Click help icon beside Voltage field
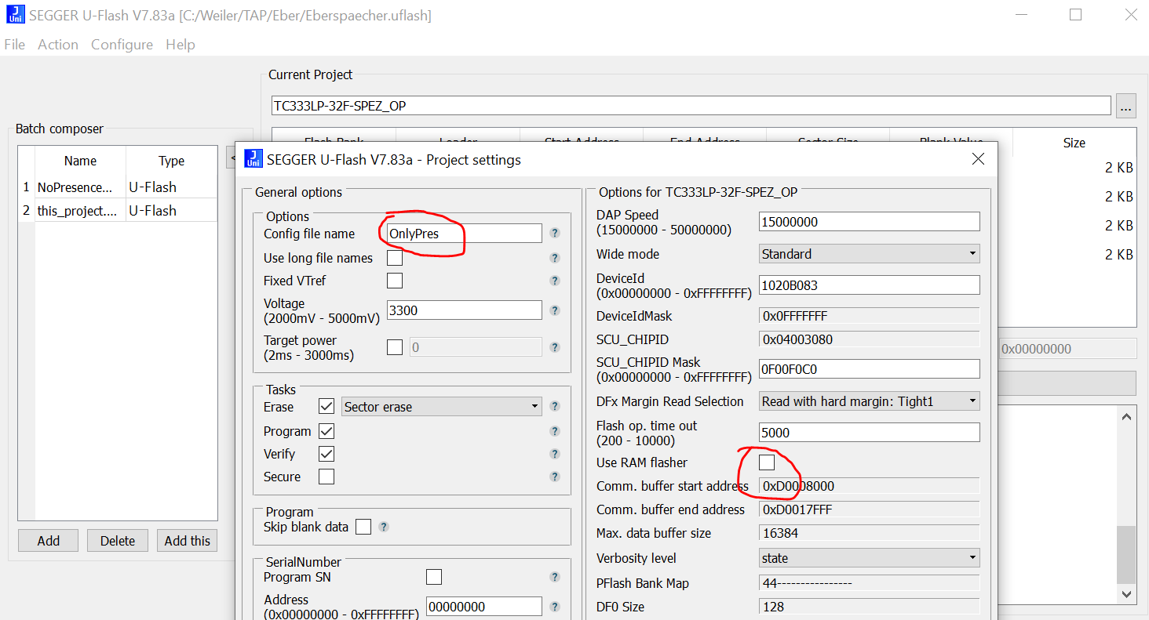 555,310
